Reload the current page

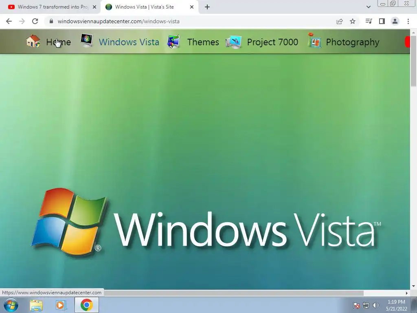point(35,21)
